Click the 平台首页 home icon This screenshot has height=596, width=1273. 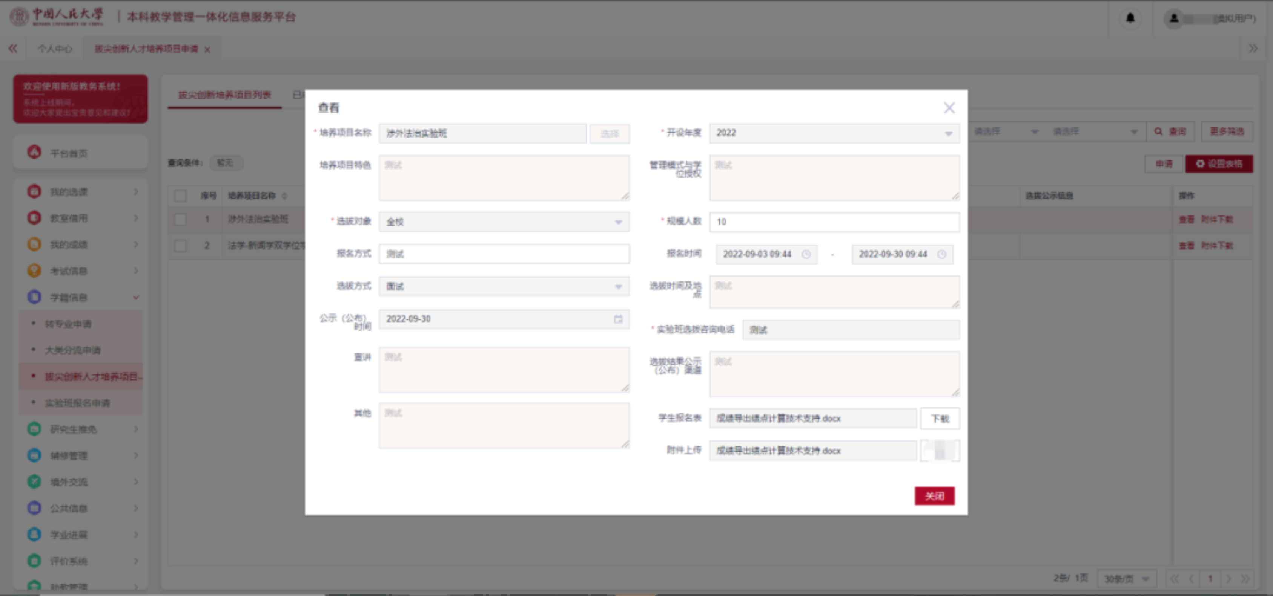pos(34,153)
